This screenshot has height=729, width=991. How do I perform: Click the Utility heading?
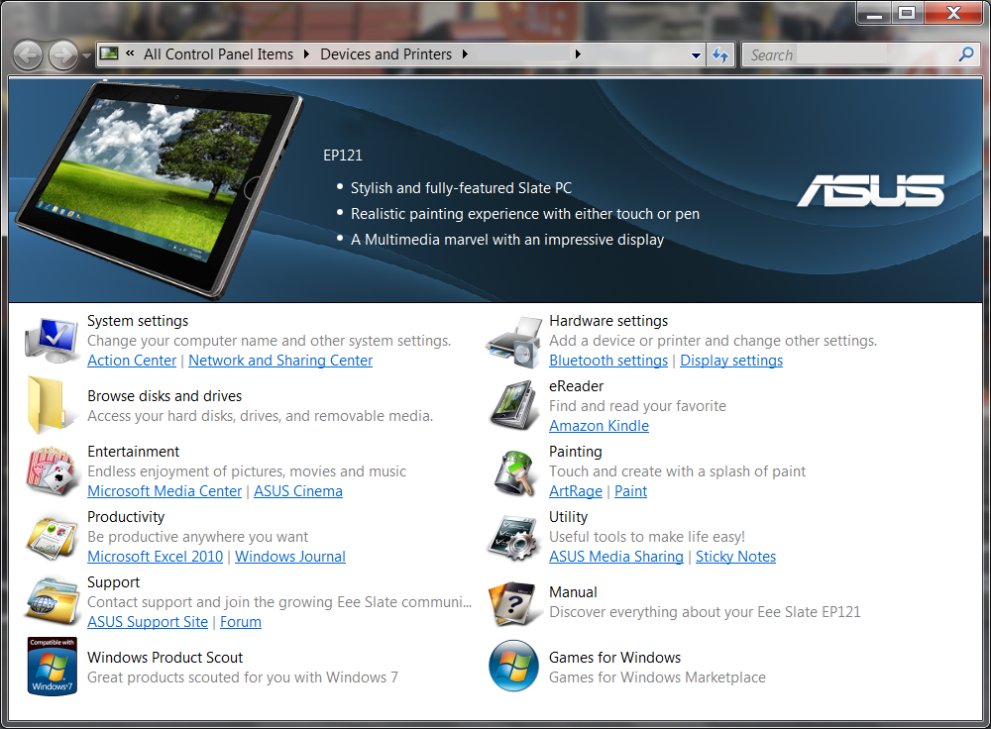pos(568,517)
